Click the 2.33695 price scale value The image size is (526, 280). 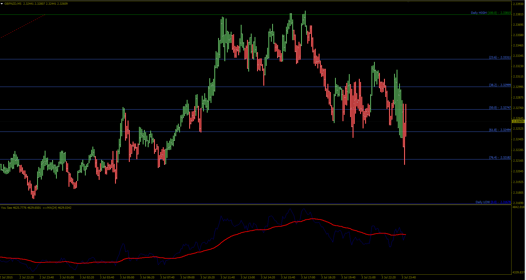(518, 24)
